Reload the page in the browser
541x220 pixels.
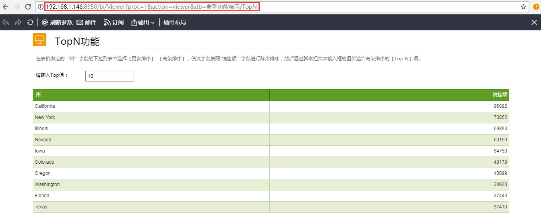(x=28, y=7)
